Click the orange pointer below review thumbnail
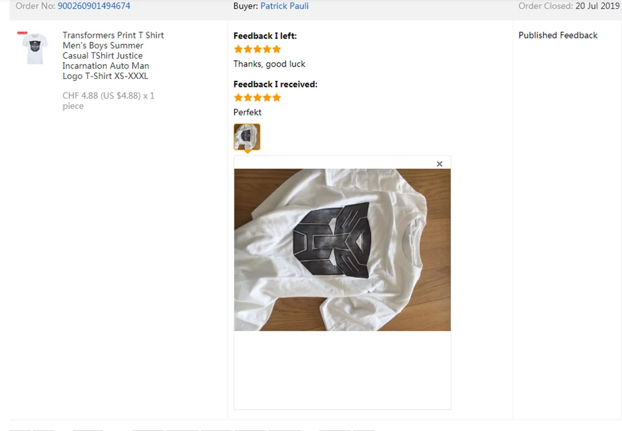Image resolution: width=622 pixels, height=431 pixels. coord(247,152)
